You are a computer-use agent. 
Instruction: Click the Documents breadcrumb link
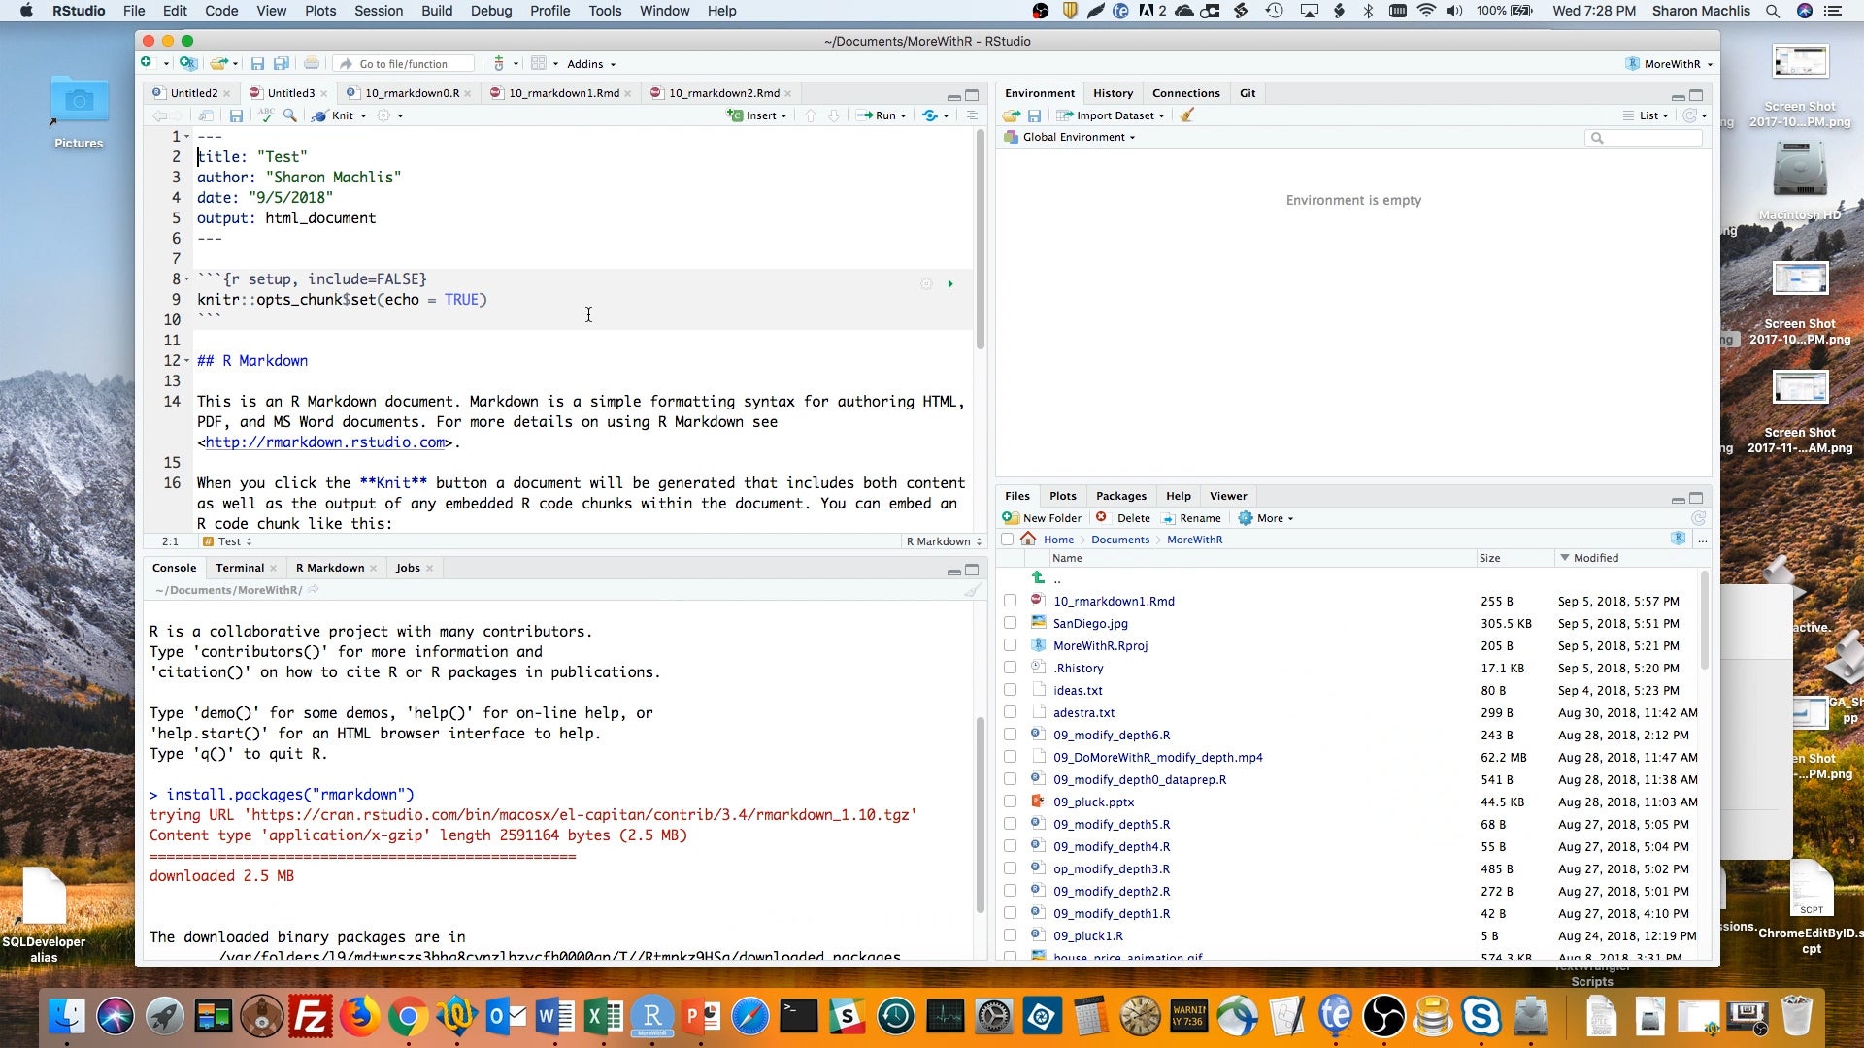[x=1119, y=540]
